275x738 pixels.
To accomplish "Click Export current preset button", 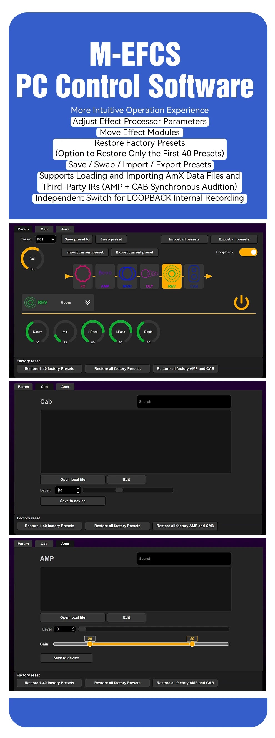I will 134,252.
